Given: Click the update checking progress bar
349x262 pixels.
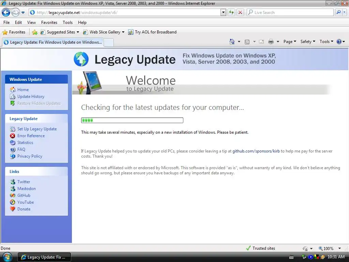Looking at the screenshot, I should click(132, 120).
